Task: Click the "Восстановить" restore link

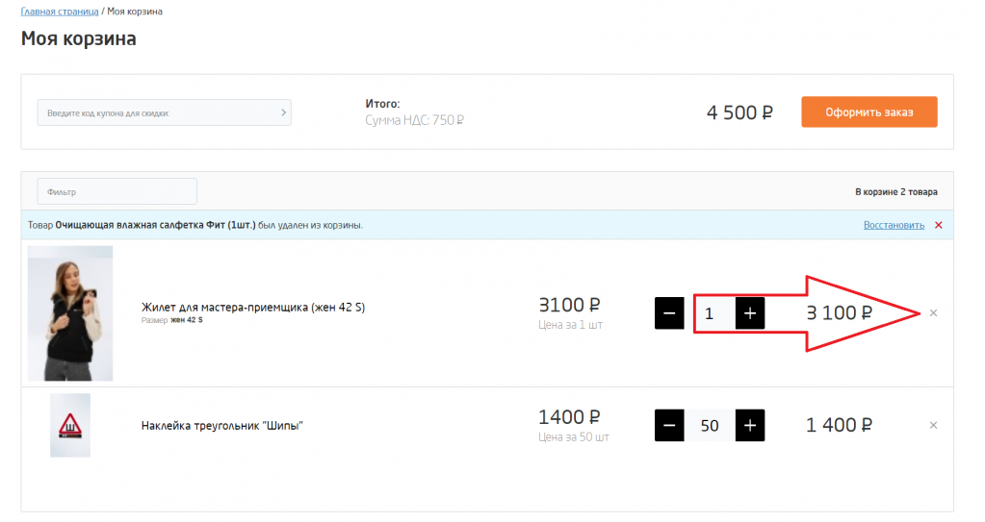Action: tap(894, 225)
